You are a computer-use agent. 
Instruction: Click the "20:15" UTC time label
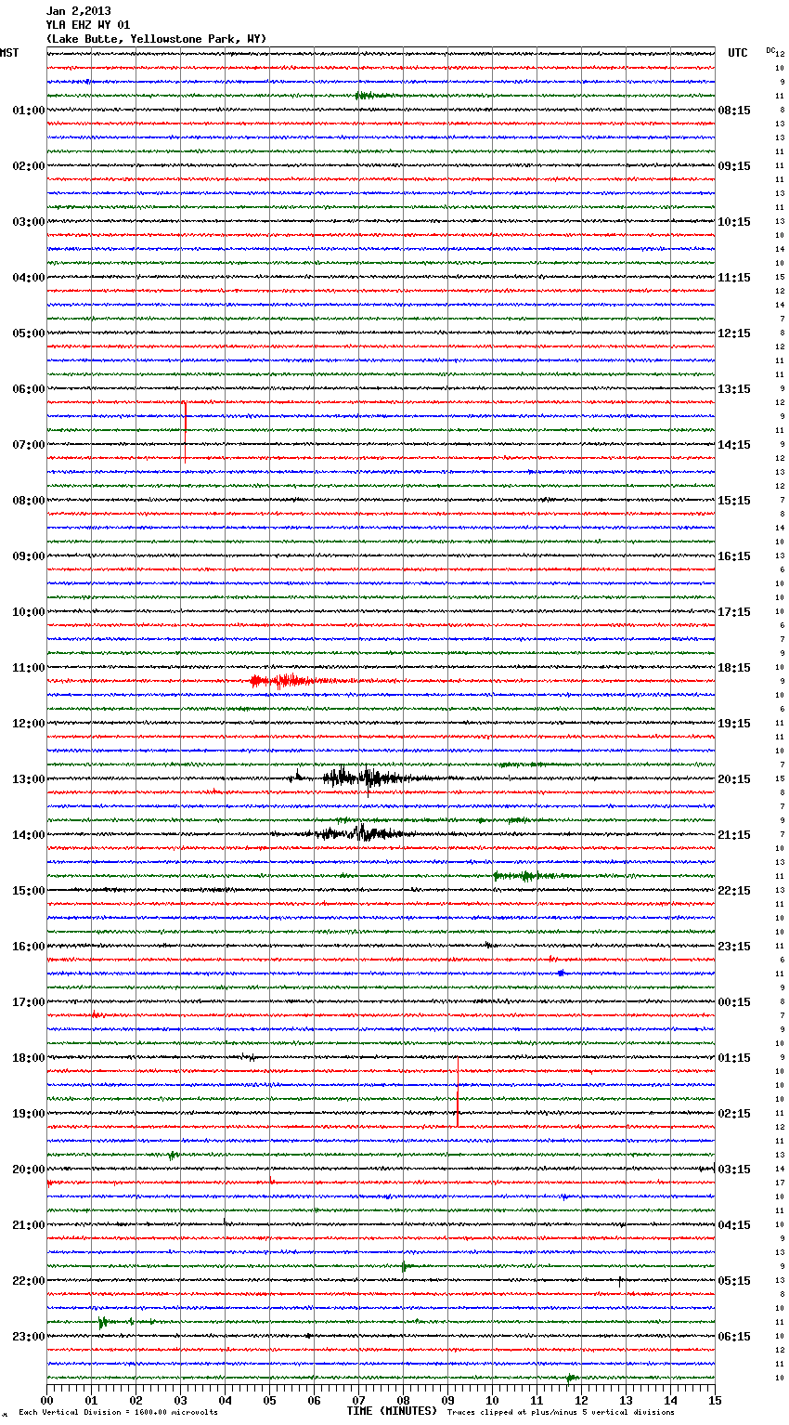tap(734, 779)
